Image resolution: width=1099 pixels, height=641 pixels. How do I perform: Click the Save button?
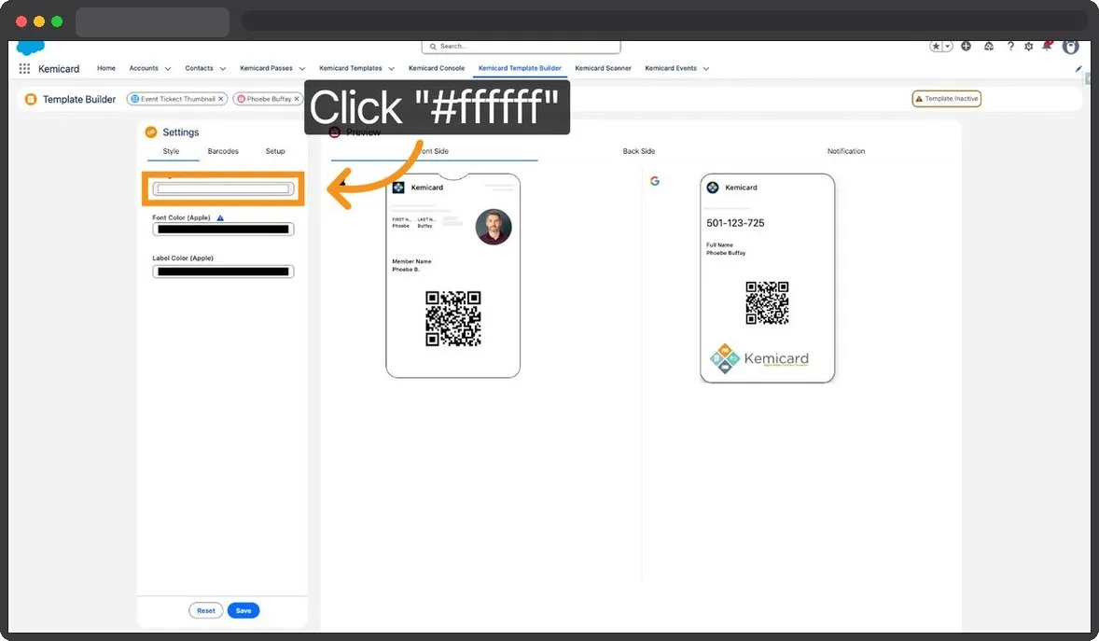(243, 610)
